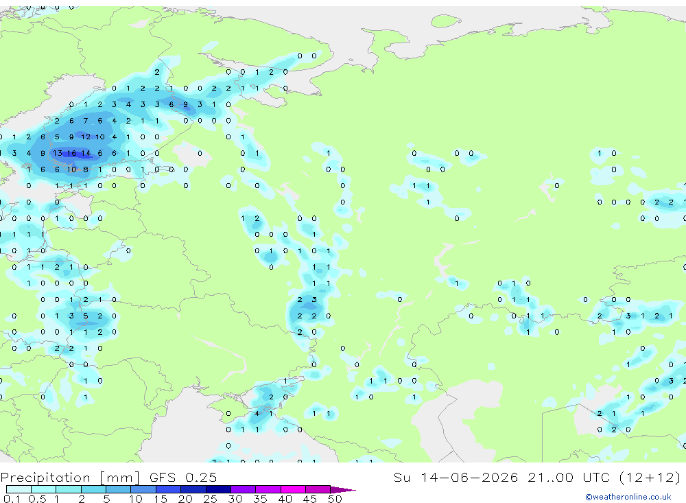Select the 35–40 mm legend color swatch
Screen dimensions: 686x503
click(268, 489)
